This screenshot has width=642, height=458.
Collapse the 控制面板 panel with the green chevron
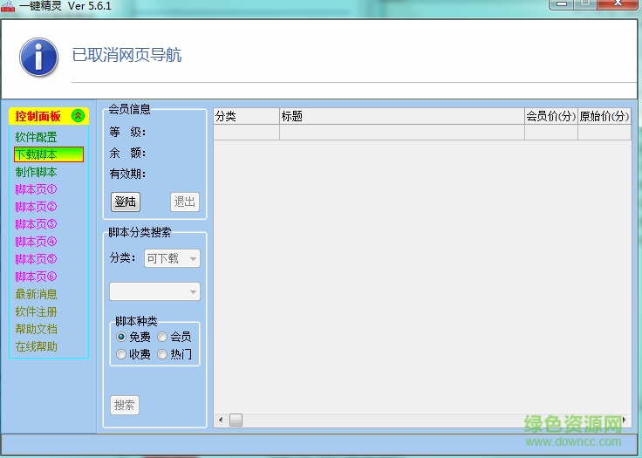(78, 116)
